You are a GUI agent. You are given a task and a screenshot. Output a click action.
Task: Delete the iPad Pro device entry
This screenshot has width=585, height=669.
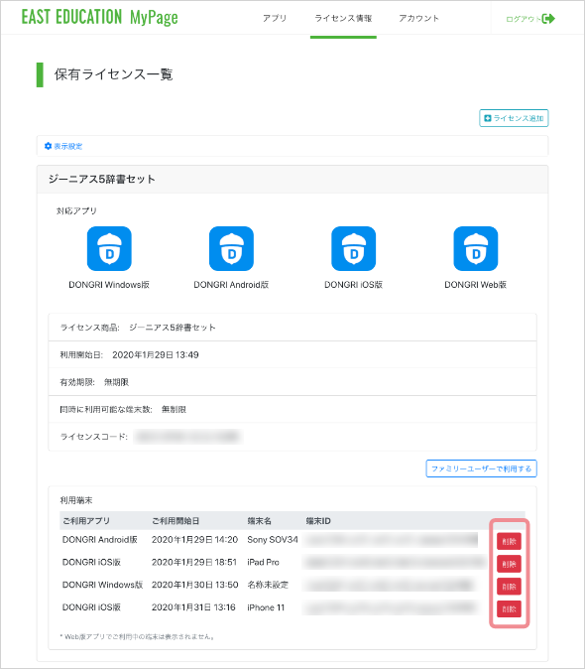point(510,564)
